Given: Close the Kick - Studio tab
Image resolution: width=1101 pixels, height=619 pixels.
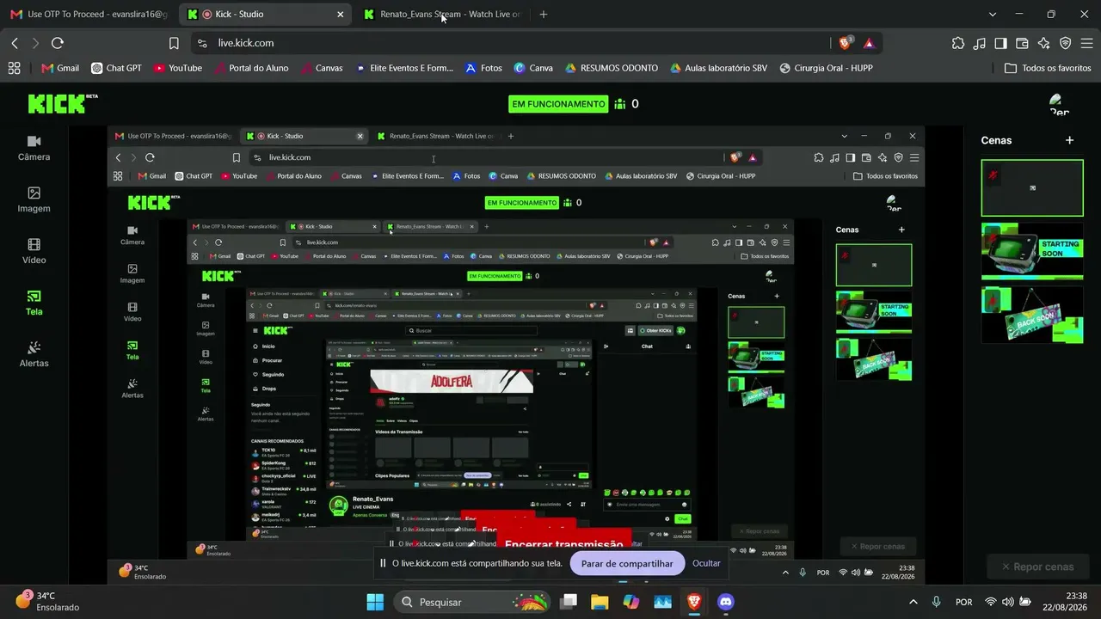Looking at the screenshot, I should [341, 15].
